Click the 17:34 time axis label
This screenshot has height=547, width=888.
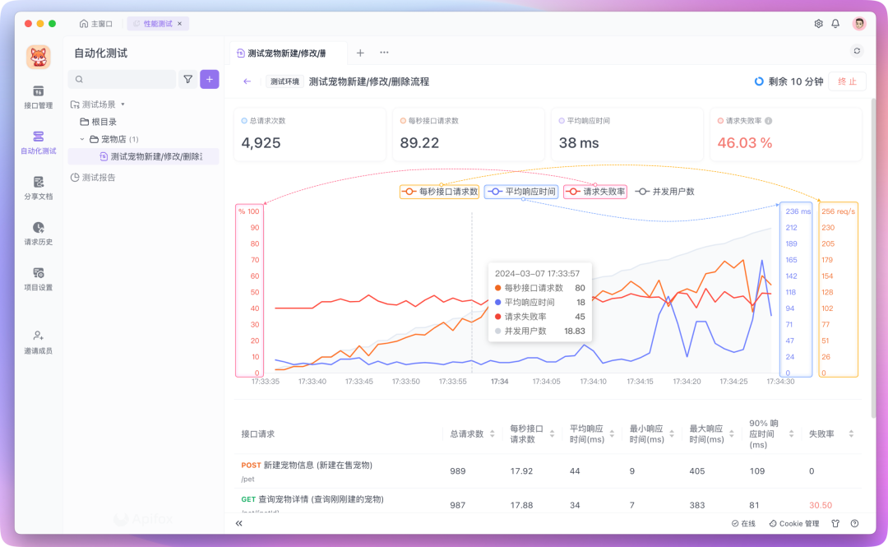click(500, 382)
